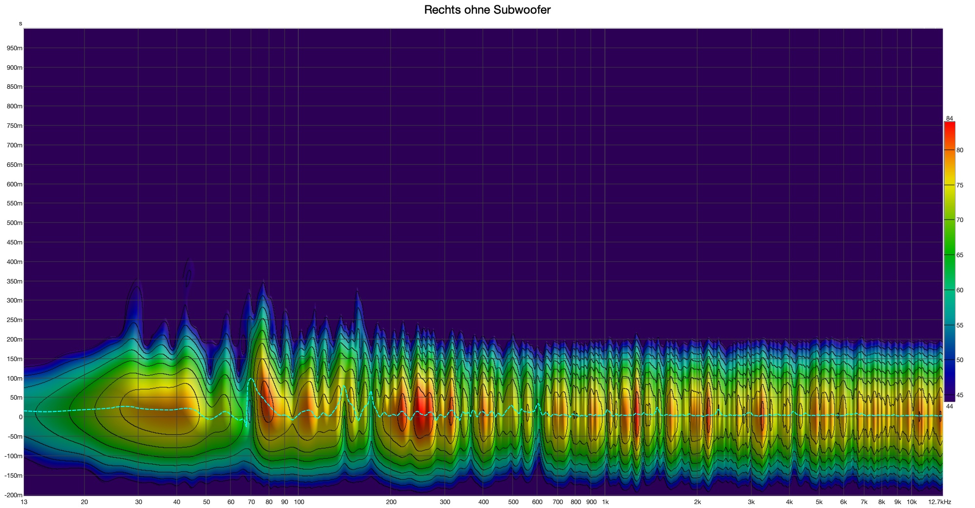Screen dimensions: 975x508
Task: Click the "s" unit label above the time axis
Action: click(21, 23)
